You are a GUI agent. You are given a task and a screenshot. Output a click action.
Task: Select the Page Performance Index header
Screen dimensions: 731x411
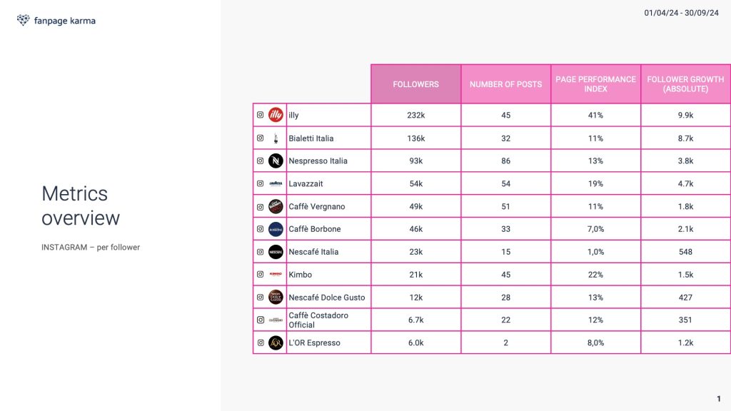[596, 84]
